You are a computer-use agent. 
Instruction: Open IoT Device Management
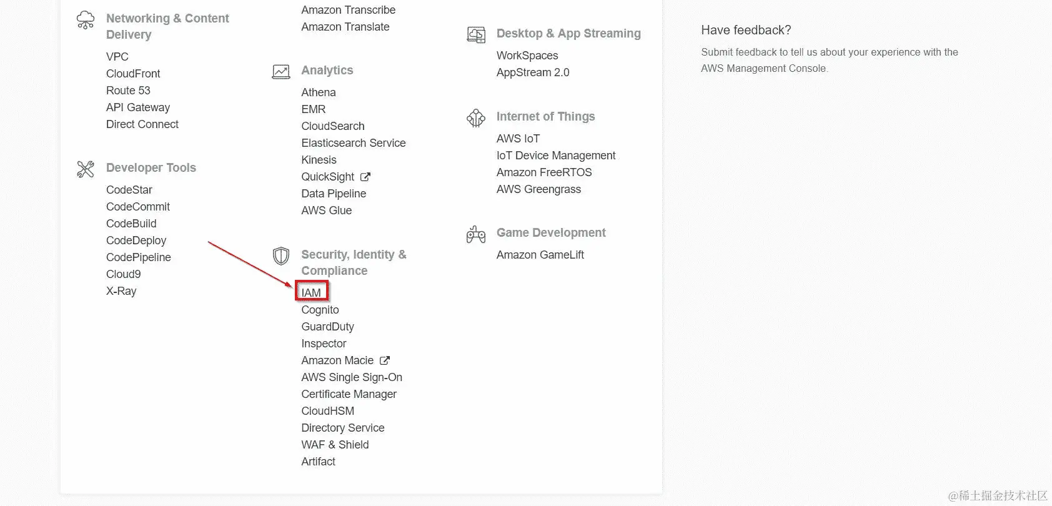pyautogui.click(x=555, y=156)
